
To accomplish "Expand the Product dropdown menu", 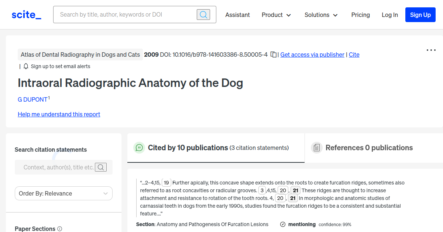I will tap(276, 15).
